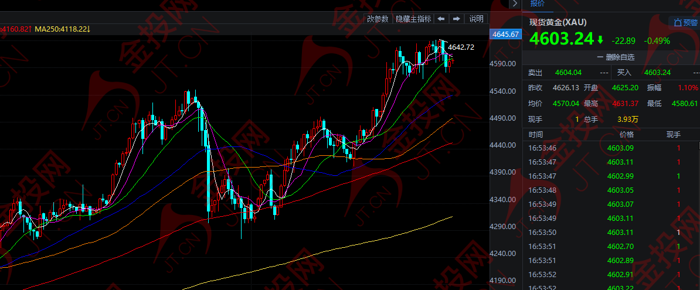The image size is (700, 290).
Task: Click the green down arrow beside the price
Action: (x=600, y=40)
